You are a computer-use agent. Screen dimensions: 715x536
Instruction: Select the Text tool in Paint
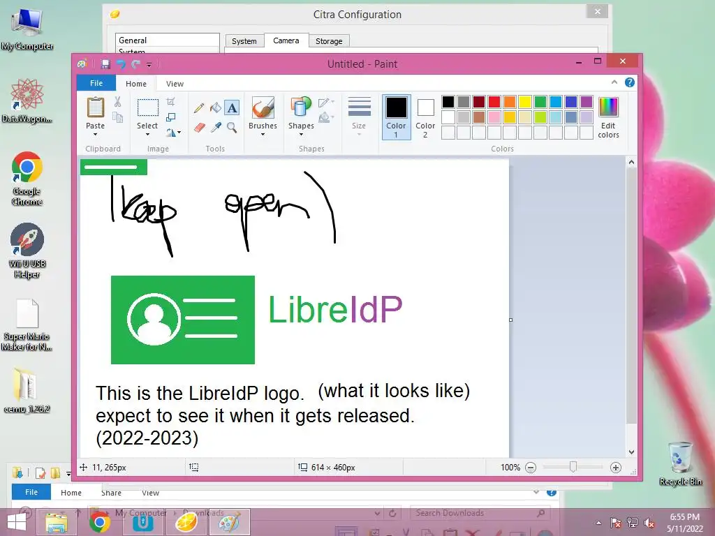pyautogui.click(x=232, y=107)
